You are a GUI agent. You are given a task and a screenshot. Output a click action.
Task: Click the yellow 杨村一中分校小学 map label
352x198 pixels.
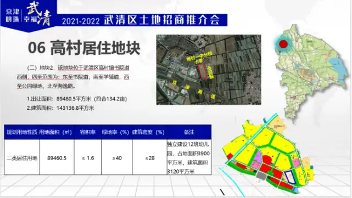199,58
